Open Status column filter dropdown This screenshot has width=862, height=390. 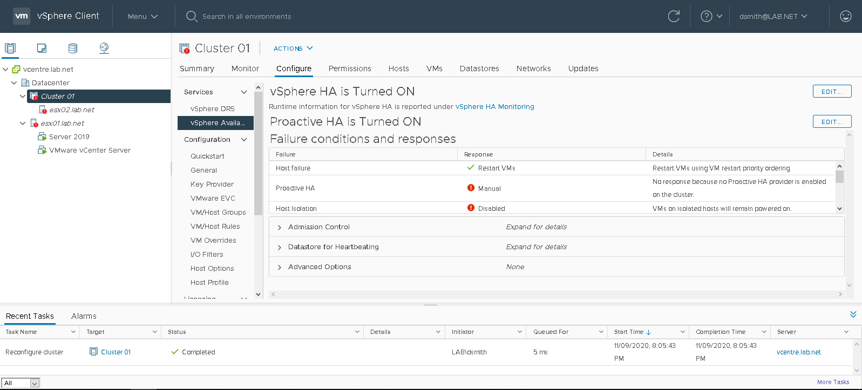[x=357, y=332]
